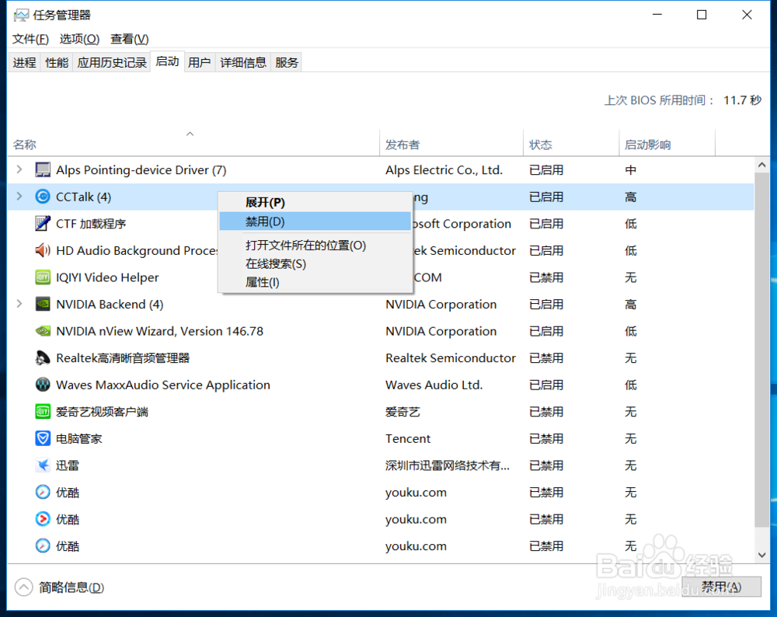
Task: Sort by the 启动影响 column header
Action: coord(667,145)
